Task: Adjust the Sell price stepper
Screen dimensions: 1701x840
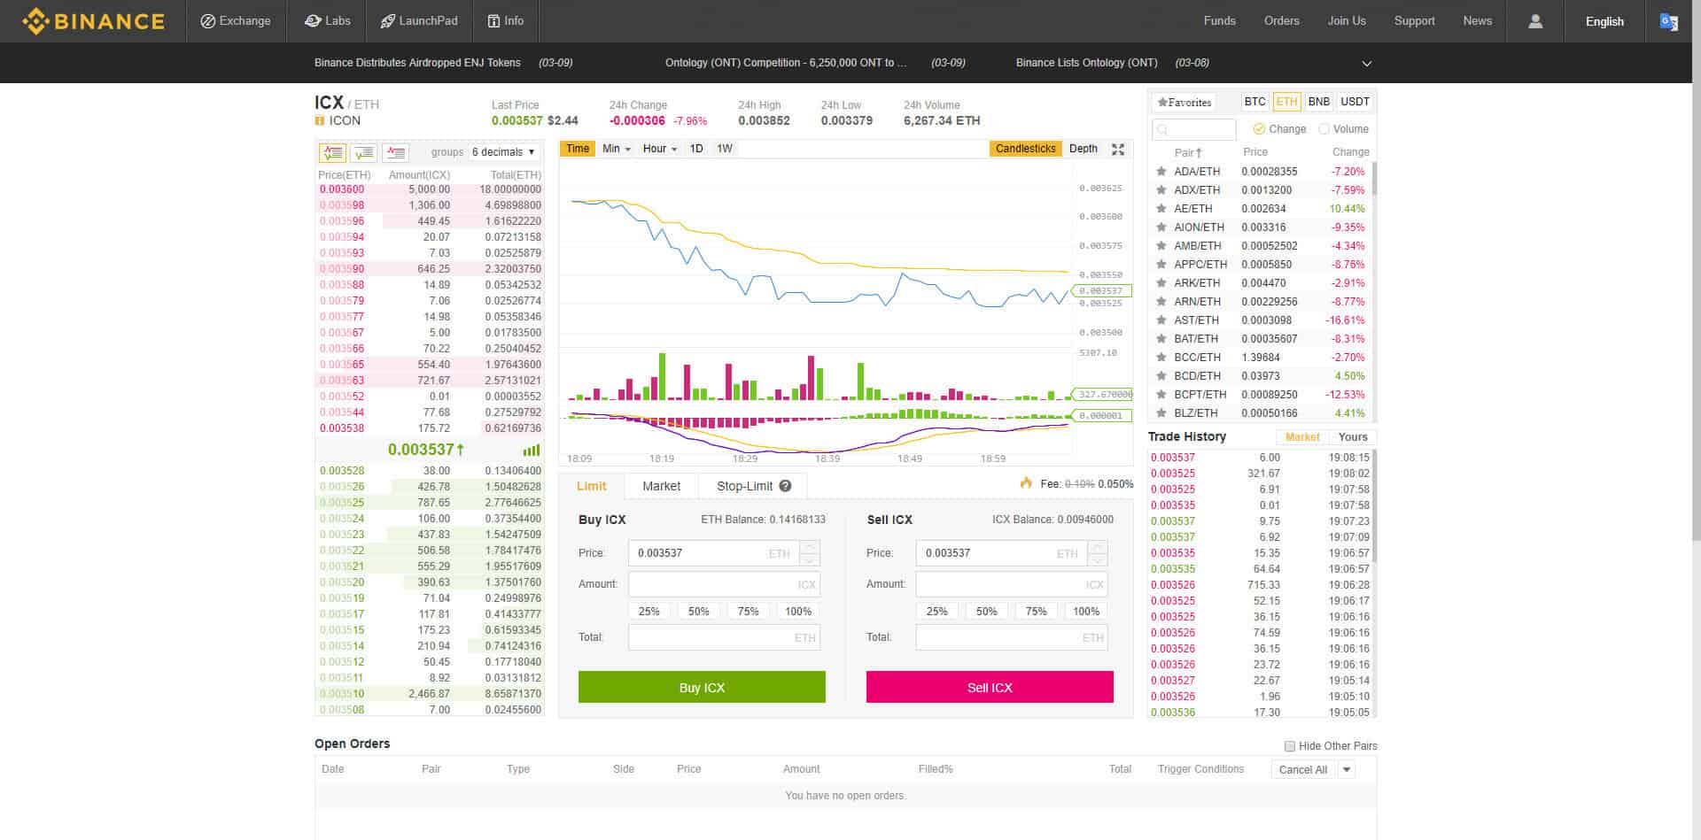Action: click(x=1097, y=553)
